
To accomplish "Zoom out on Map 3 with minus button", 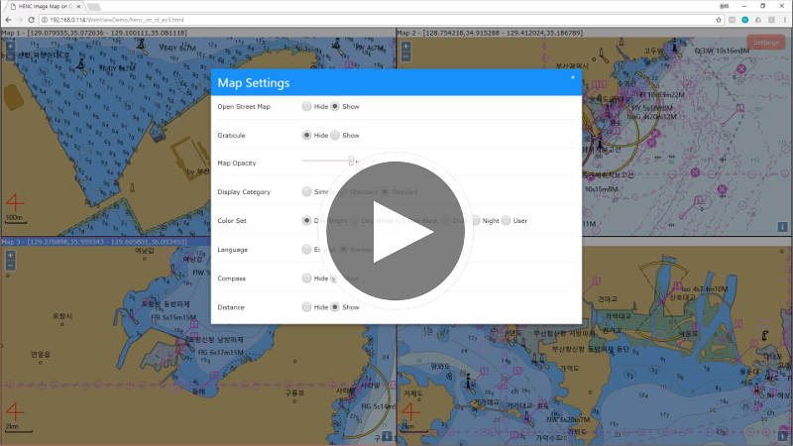I will pyautogui.click(x=10, y=265).
